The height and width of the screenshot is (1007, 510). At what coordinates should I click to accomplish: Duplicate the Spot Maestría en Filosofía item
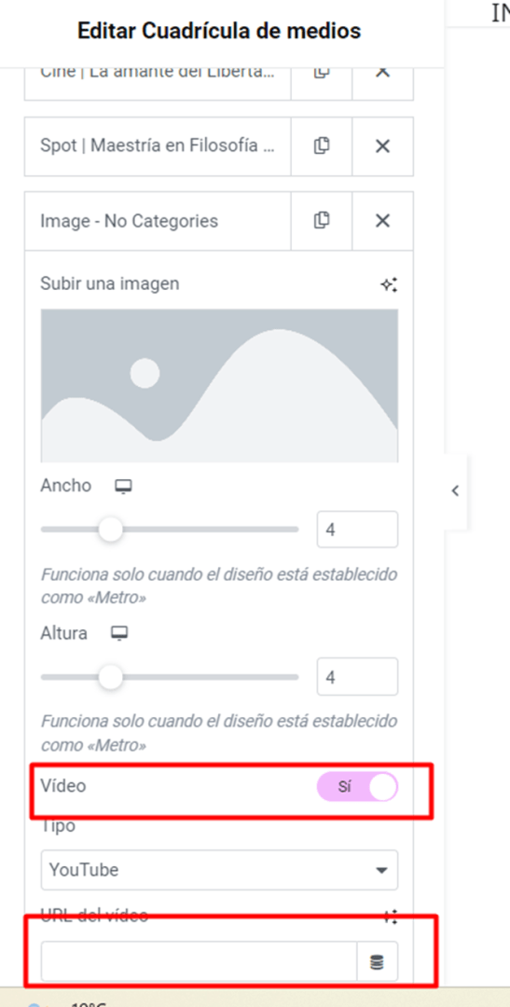321,146
